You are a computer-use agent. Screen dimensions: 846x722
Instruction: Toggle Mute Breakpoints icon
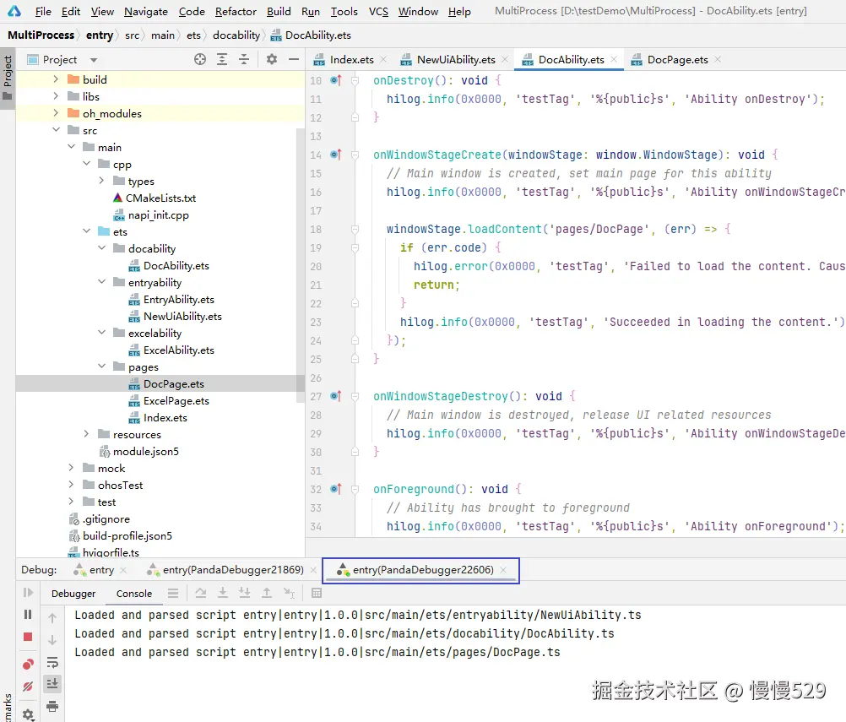(28, 687)
